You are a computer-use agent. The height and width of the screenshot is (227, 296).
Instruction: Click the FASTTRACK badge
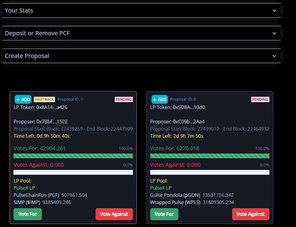45,99
